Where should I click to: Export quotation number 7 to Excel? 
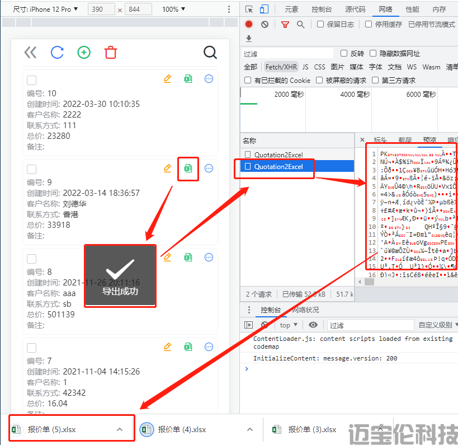coord(188,346)
